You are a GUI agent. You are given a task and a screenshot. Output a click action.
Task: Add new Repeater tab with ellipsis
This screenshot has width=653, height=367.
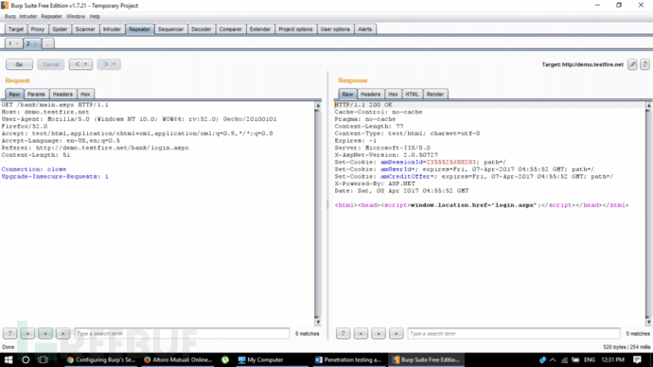click(48, 44)
